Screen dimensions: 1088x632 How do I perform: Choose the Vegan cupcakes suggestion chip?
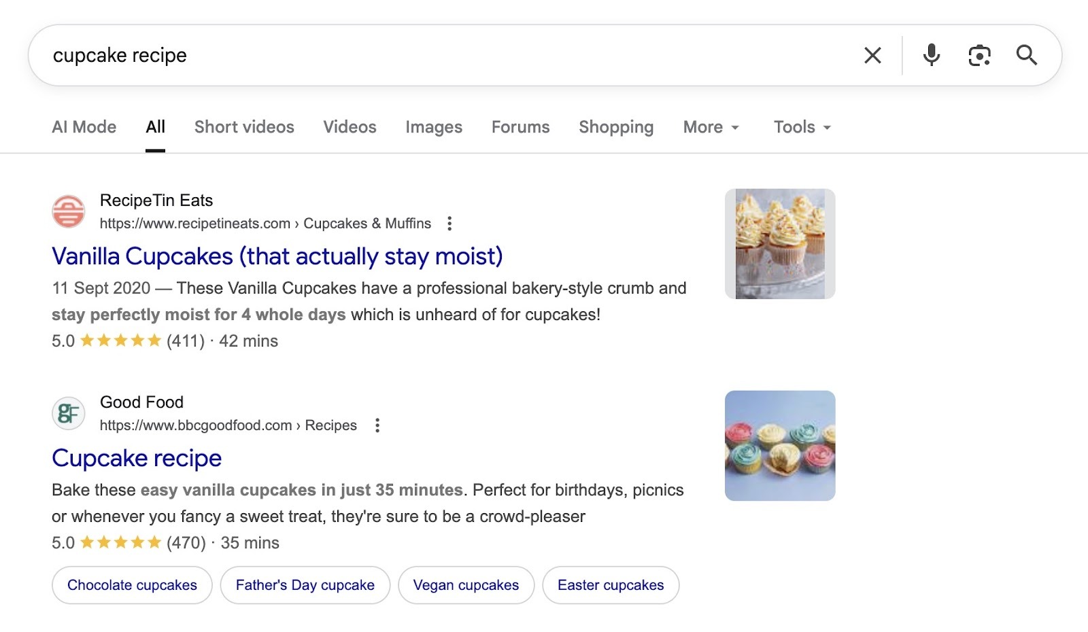[465, 584]
